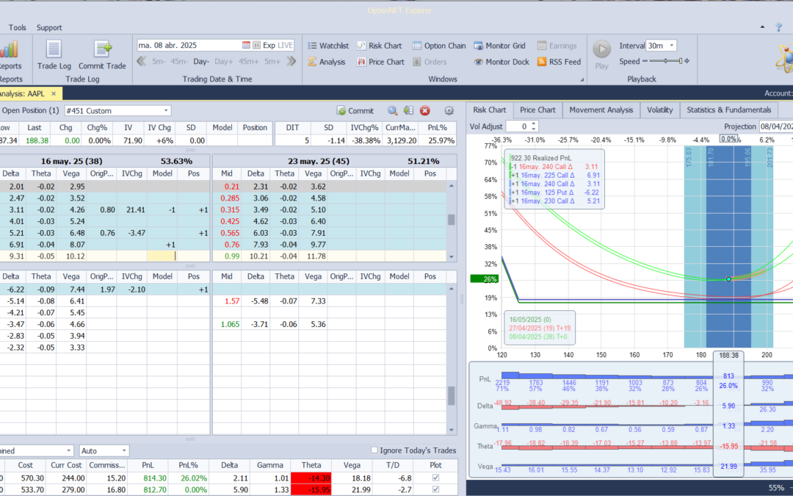Open the Support menu
The width and height of the screenshot is (793, 496).
[x=49, y=28]
